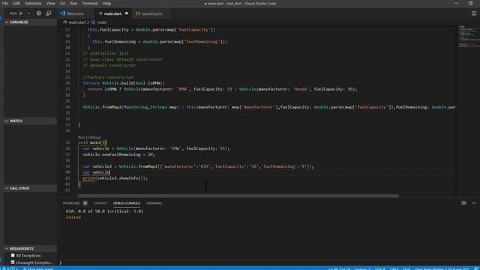Image resolution: width=480 pixels, height=270 pixels.
Task: Click 'print(vehicle2.showInfo());' on line 41
Action: coord(115,178)
